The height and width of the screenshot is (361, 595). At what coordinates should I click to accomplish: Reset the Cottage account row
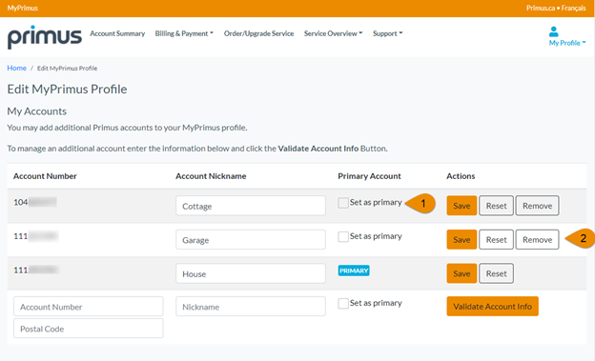pyautogui.click(x=497, y=206)
